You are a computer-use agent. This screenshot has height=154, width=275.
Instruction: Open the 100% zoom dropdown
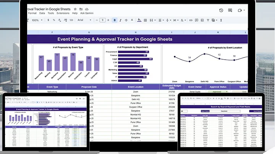pyautogui.click(x=37, y=20)
